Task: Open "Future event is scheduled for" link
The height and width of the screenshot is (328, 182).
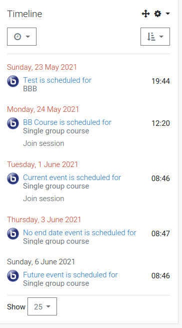Action: click(x=70, y=275)
